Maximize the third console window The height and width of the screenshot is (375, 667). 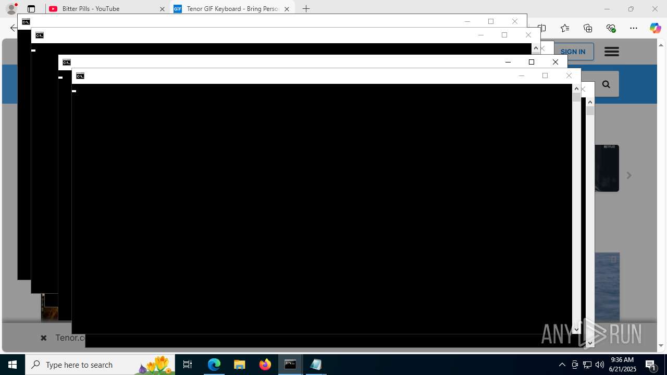coord(532,62)
